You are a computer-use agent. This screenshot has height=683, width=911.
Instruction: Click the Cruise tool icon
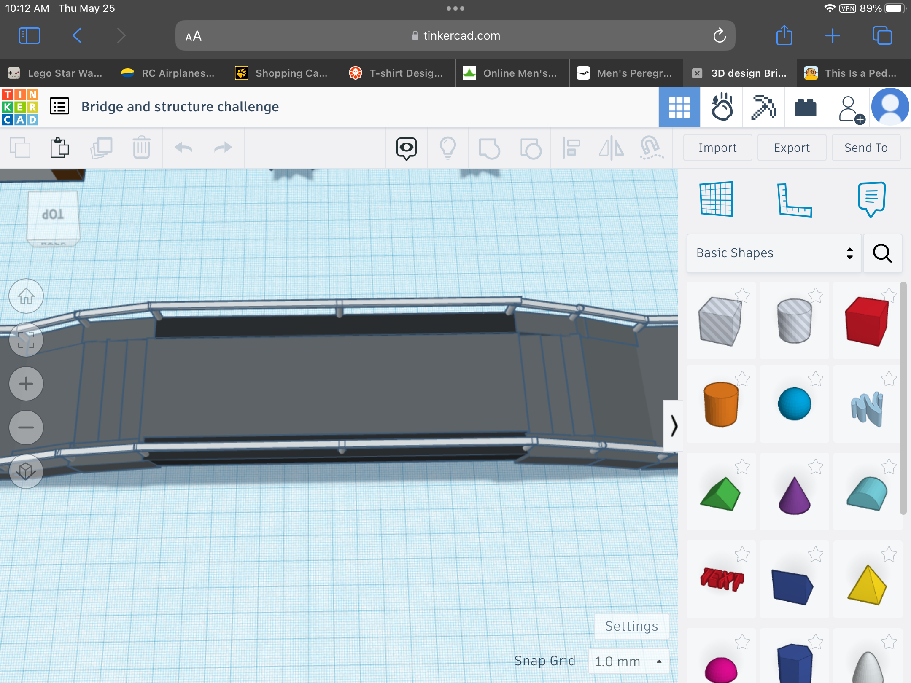click(x=652, y=148)
